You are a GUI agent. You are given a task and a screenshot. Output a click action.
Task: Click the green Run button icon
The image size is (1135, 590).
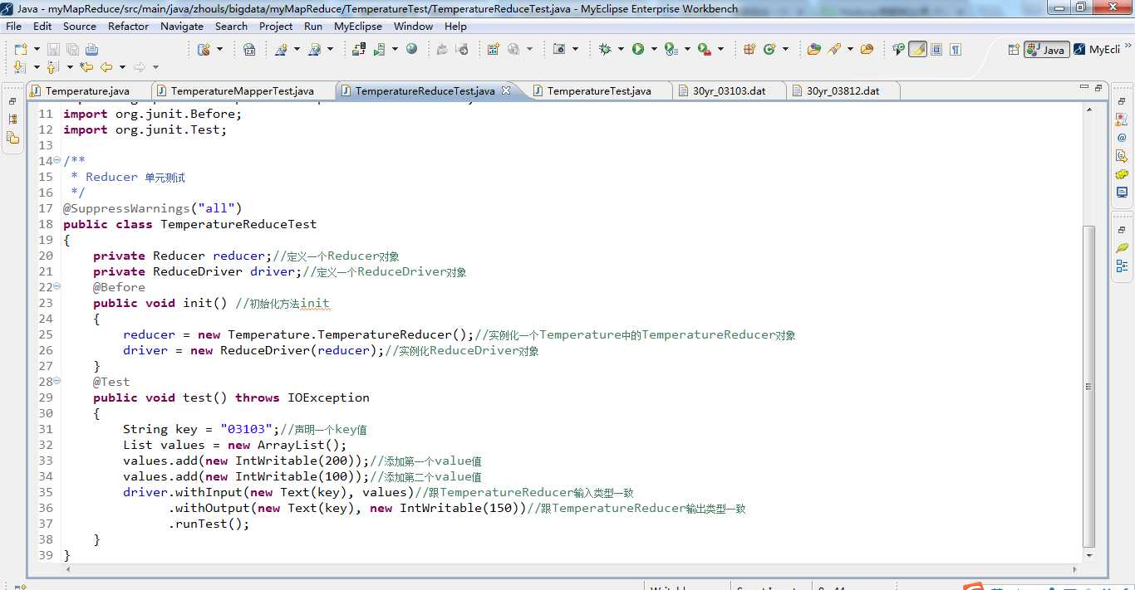(x=638, y=49)
